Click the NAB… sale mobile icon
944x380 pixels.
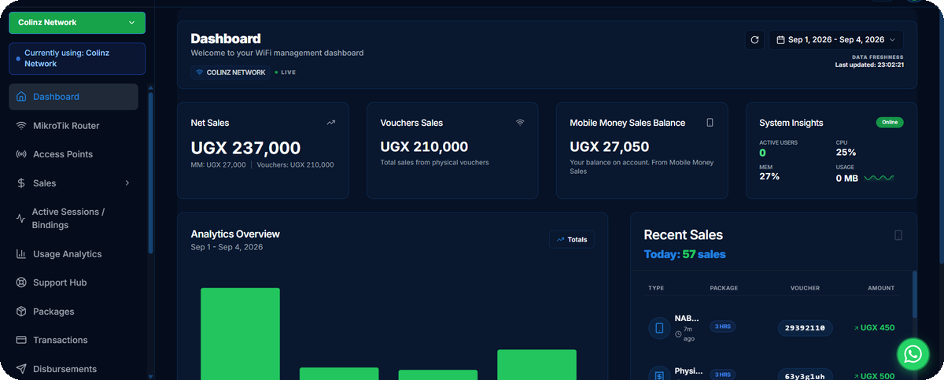coord(659,327)
